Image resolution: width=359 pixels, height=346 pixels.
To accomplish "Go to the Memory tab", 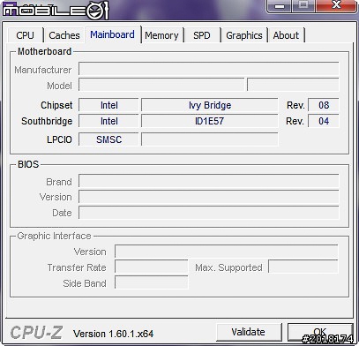I will 161,35.
